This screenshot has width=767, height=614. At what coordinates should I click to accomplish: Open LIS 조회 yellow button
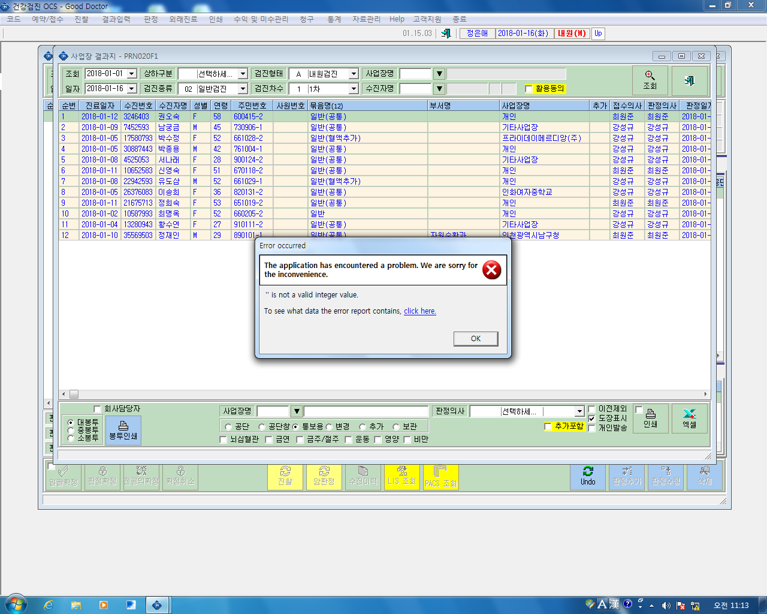[x=401, y=477]
